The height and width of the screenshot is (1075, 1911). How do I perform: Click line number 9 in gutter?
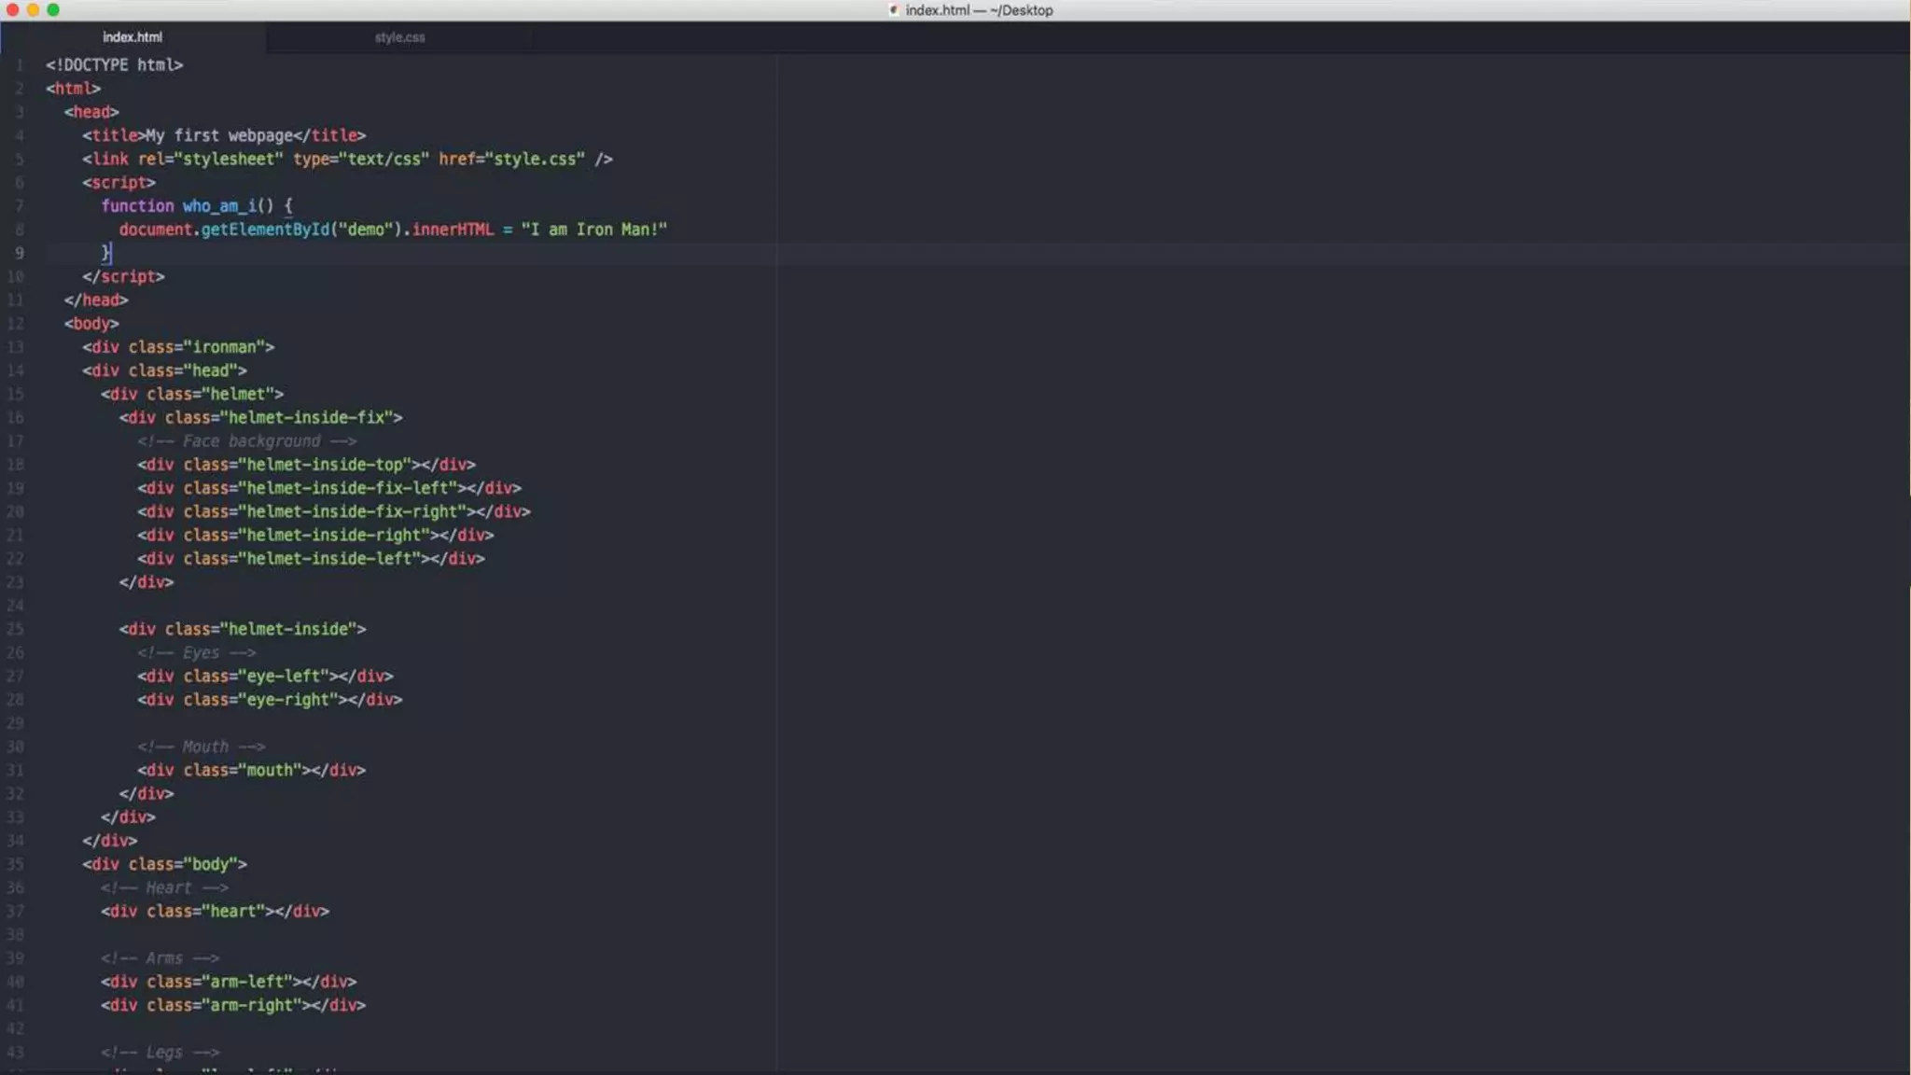coord(19,253)
